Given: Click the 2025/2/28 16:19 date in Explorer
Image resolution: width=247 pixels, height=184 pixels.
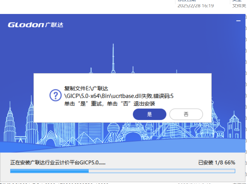Looking at the screenshot, I should pyautogui.click(x=196, y=6).
